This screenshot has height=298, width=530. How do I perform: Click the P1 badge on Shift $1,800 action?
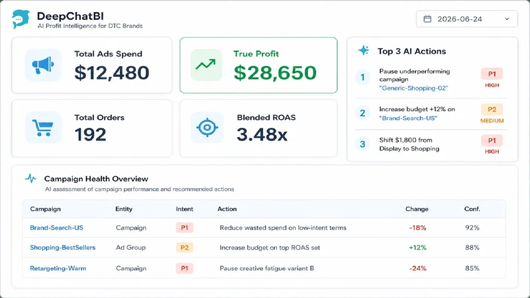tap(492, 140)
